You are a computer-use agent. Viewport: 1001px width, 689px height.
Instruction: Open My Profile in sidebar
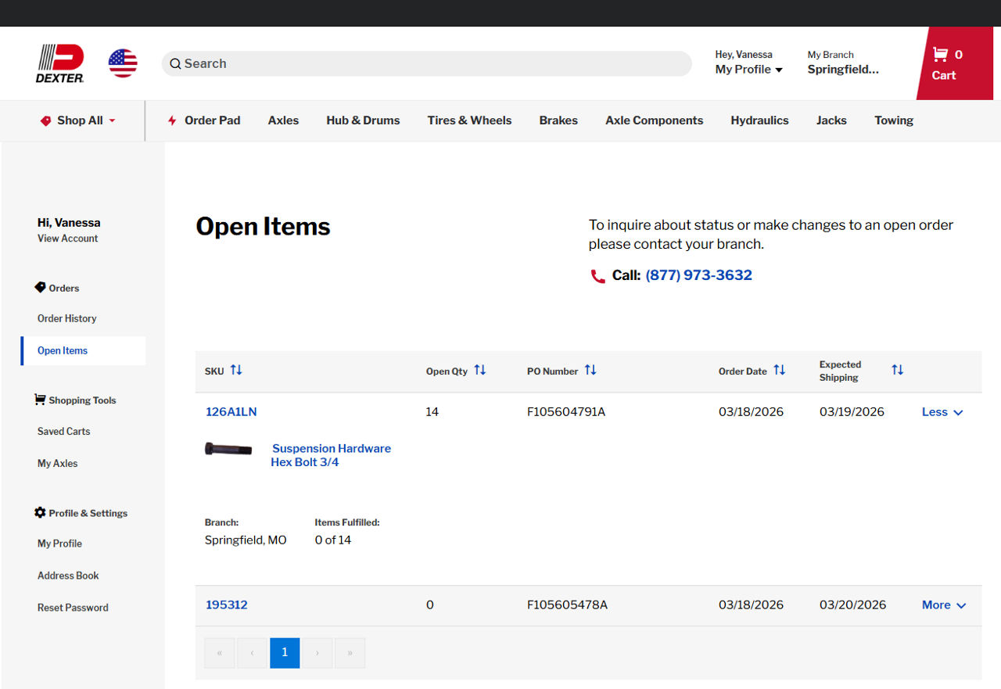pos(59,544)
